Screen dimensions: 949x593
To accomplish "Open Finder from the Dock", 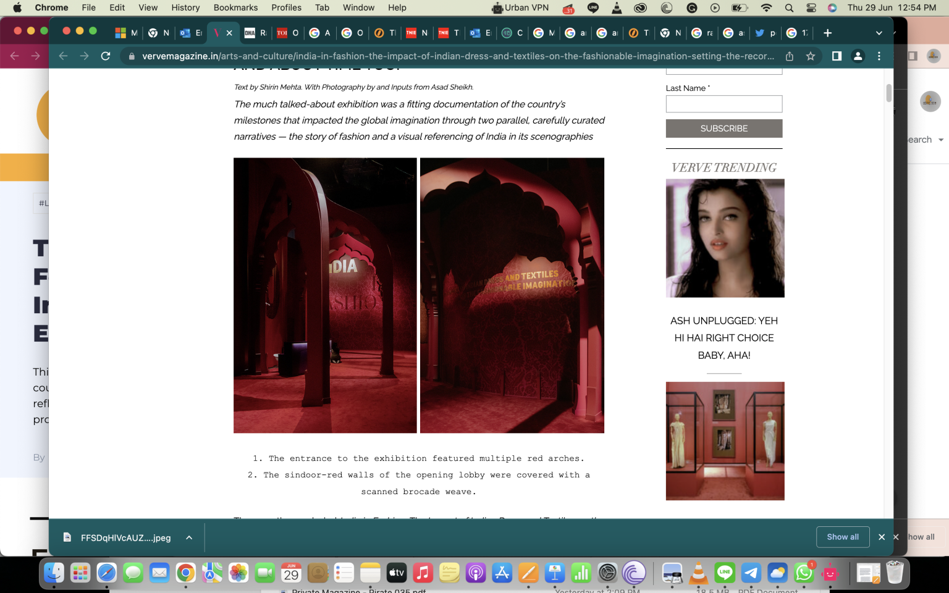I will click(x=54, y=573).
